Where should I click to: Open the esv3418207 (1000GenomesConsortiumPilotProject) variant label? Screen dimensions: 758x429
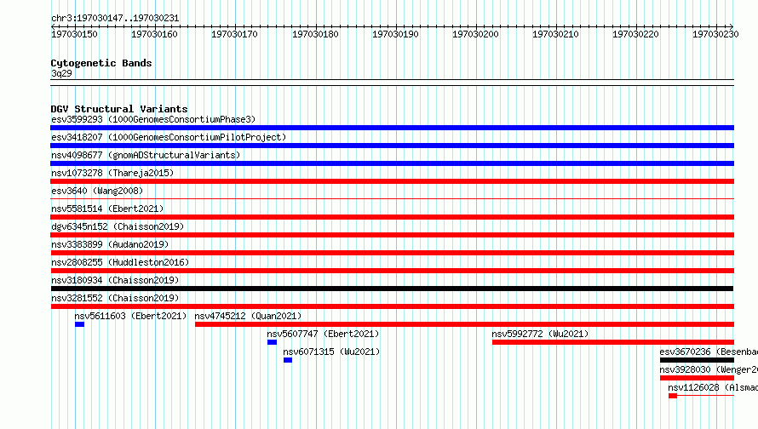(x=169, y=137)
